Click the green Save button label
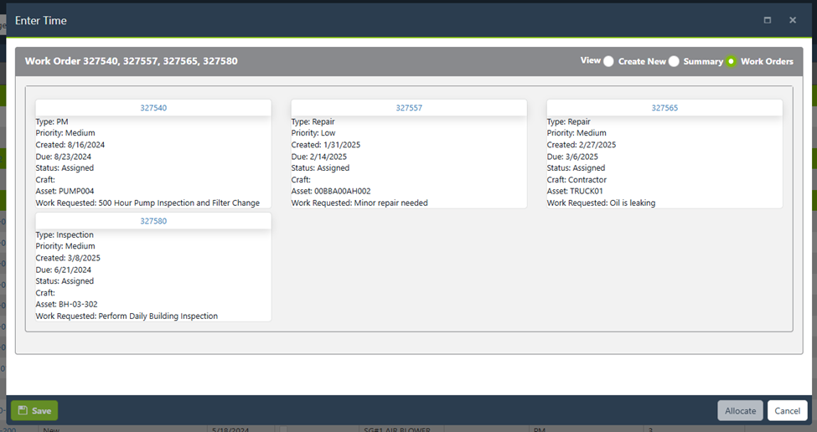The image size is (817, 432). click(x=41, y=411)
